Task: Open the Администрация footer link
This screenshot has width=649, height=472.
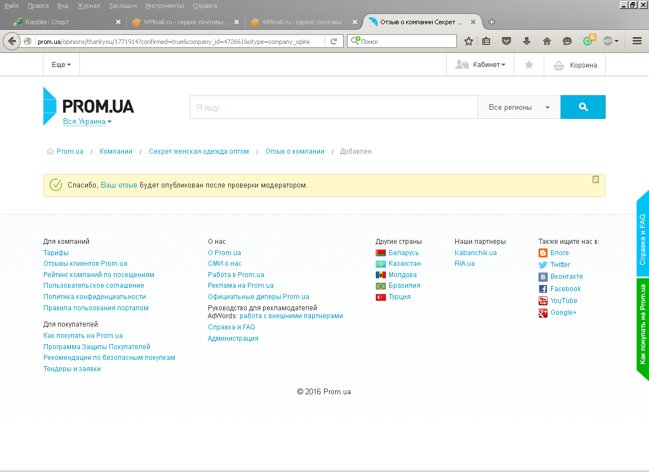Action: (x=233, y=339)
